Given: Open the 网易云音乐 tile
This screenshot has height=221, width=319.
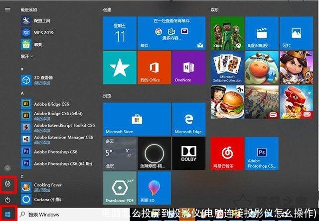Looking at the screenshot, I should click(227, 154).
